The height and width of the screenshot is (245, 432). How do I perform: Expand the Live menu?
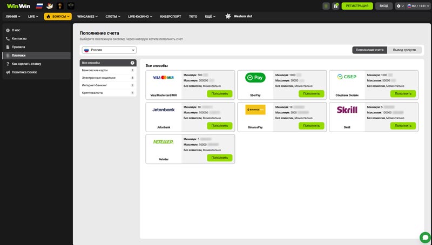[x=33, y=17]
